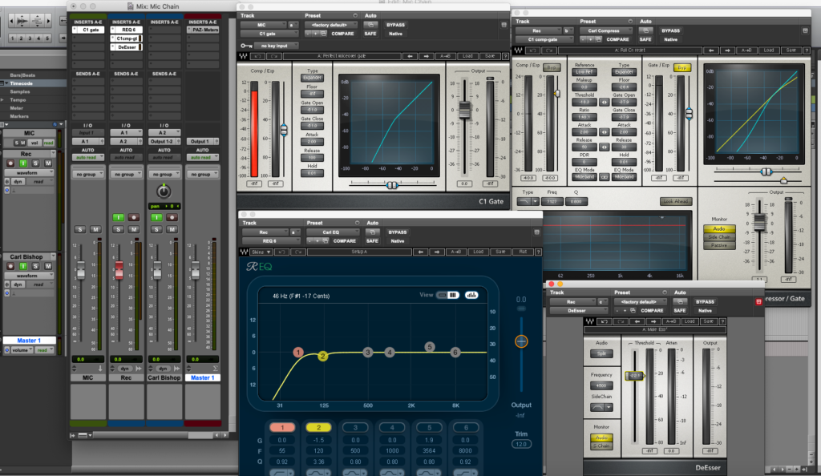Click undo icon in DeEsser toolbar
Viewport: 821px width, 476px height.
point(605,321)
